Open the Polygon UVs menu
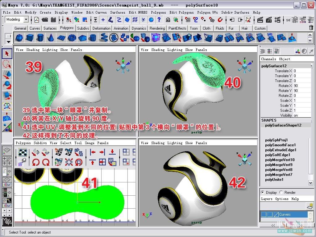 tap(207, 12)
